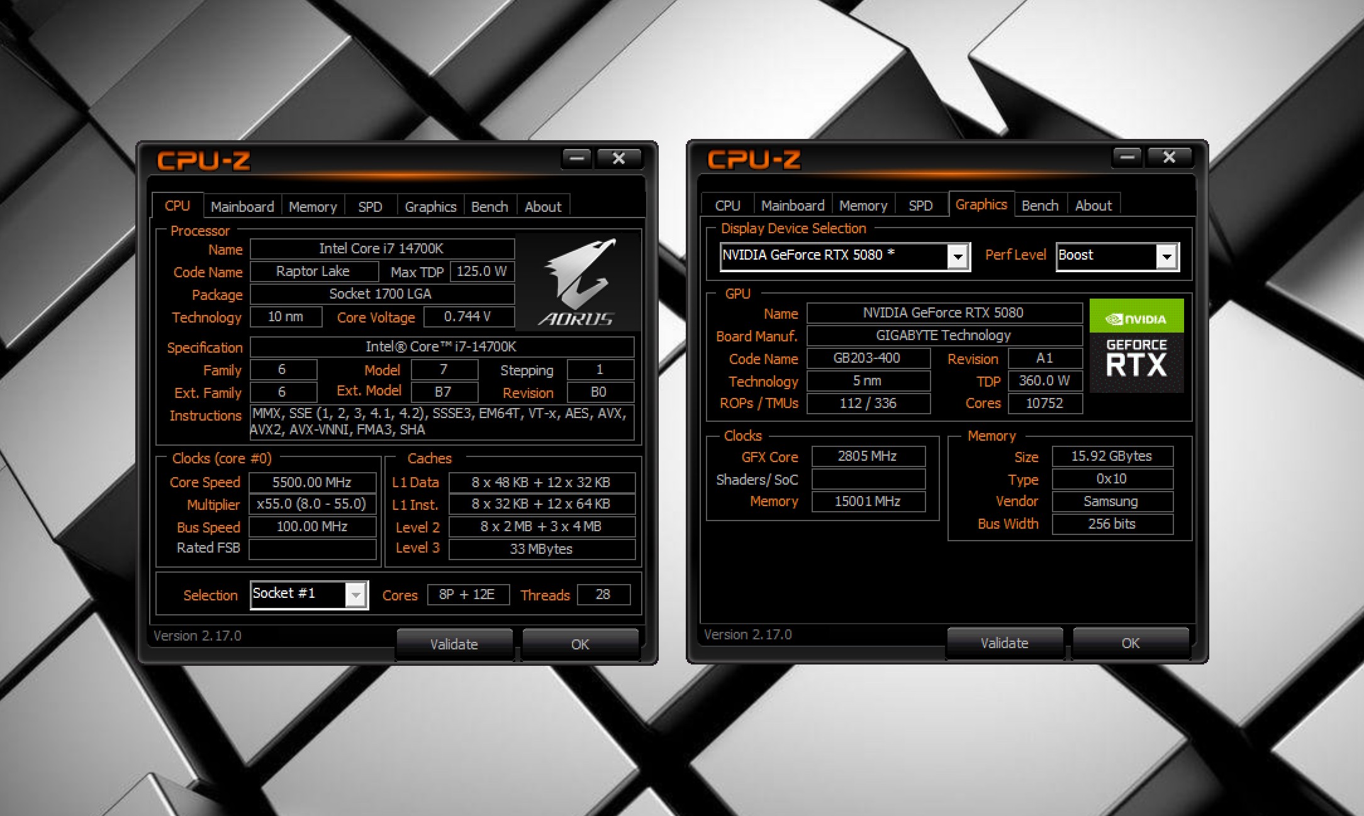Click the 256 bits bus width value

point(1112,524)
